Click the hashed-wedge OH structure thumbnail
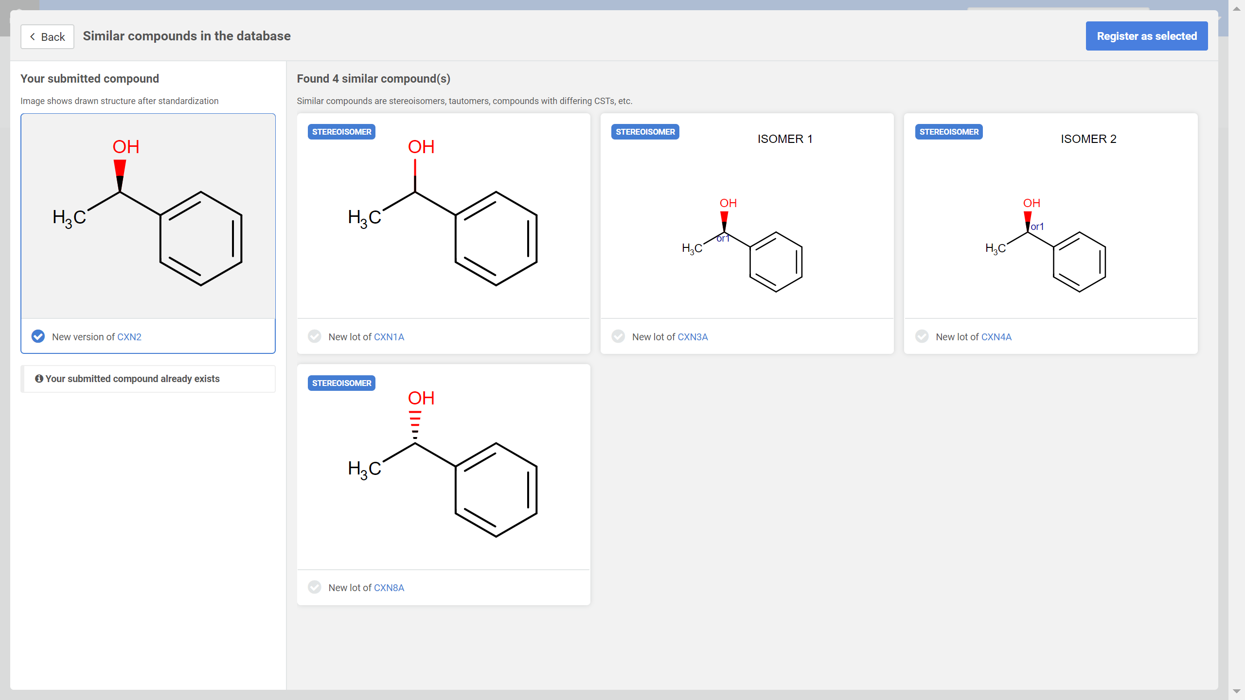The height and width of the screenshot is (700, 1245). [x=443, y=467]
